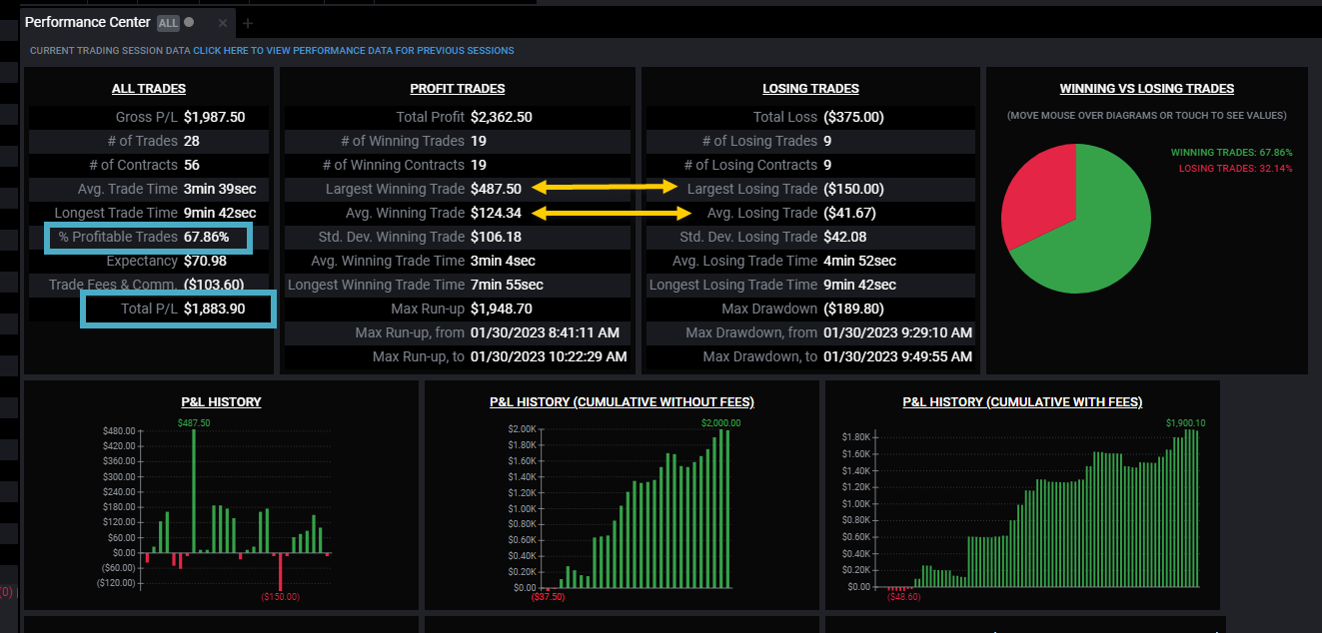Viewport: 1322px width, 633px height.
Task: Click the Total P/L $1,883.90 value
Action: point(215,310)
